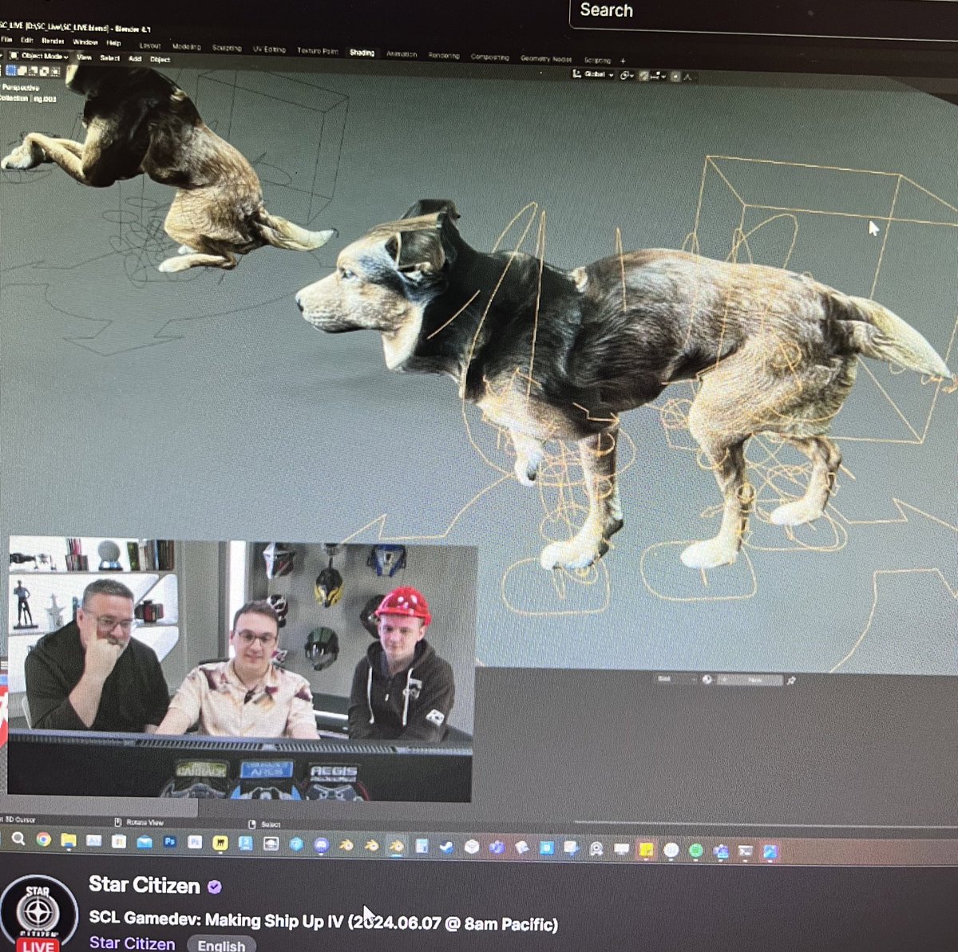Switch to the Geometry Nodes workspace tab
The width and height of the screenshot is (958, 952).
[547, 58]
